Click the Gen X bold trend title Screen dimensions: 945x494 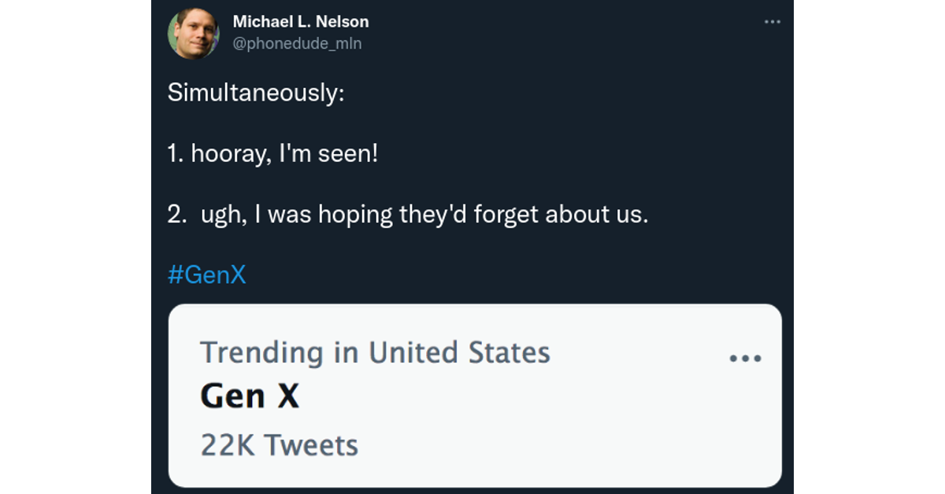[x=250, y=396]
